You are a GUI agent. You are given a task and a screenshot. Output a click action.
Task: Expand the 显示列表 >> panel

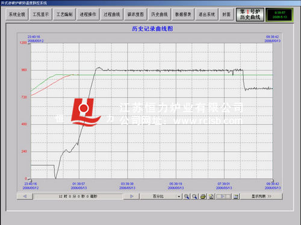(x=261, y=196)
